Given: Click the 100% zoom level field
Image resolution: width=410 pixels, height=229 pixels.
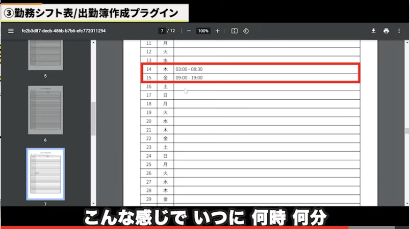Looking at the screenshot, I should [x=203, y=31].
